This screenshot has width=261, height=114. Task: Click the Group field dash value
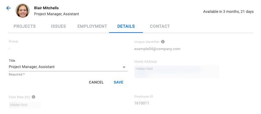click(10, 48)
